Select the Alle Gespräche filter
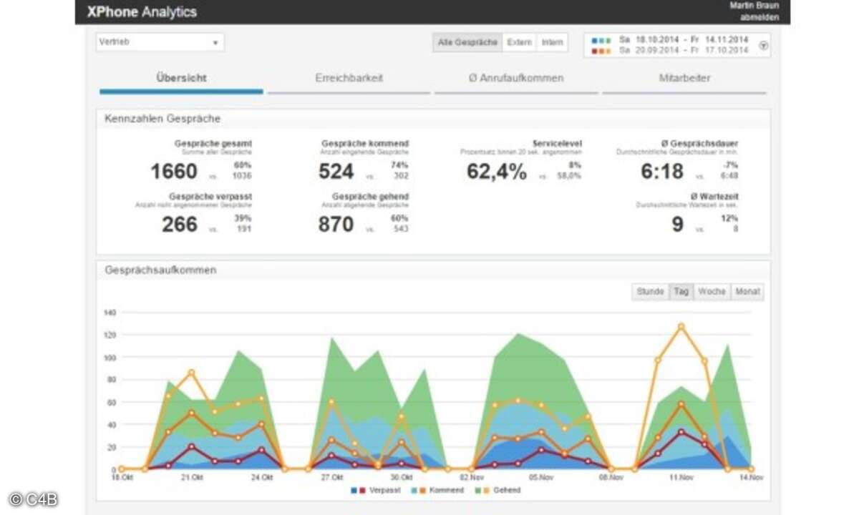The image size is (859, 515). [x=467, y=43]
